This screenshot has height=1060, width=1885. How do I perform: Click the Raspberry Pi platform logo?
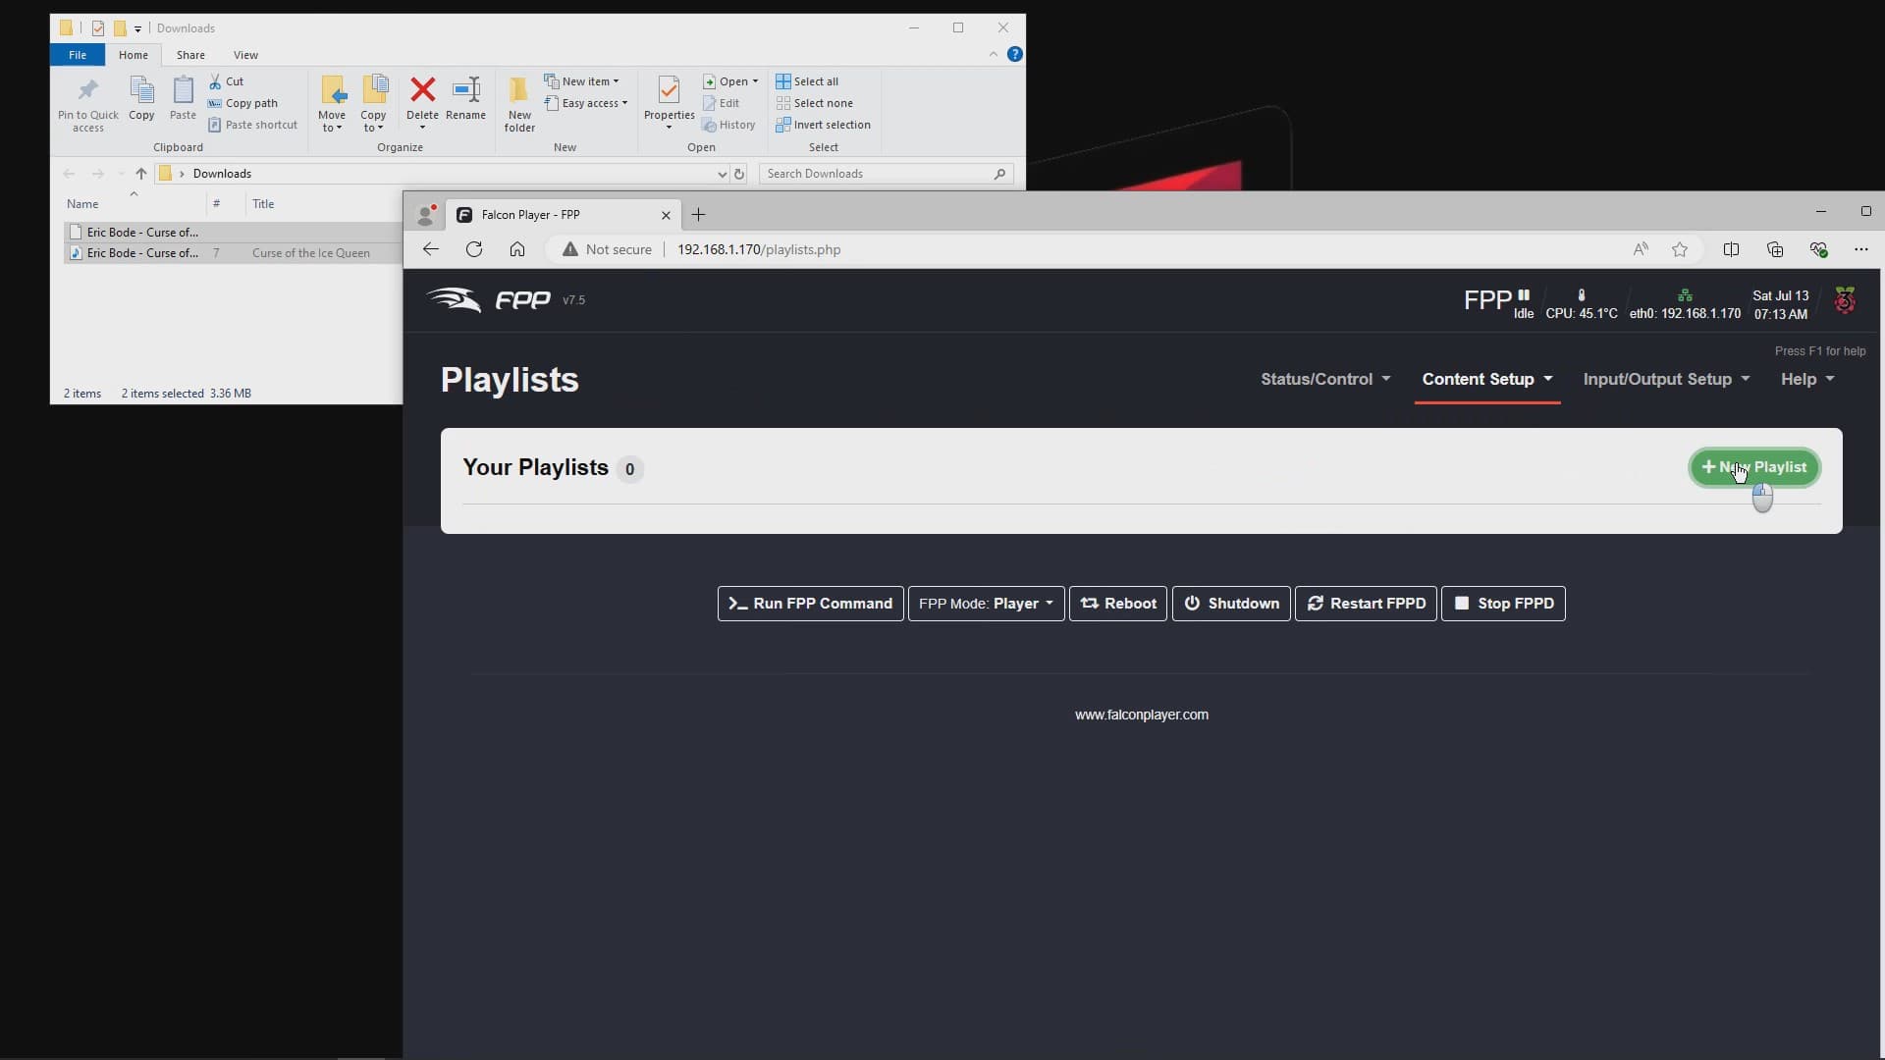click(1845, 300)
